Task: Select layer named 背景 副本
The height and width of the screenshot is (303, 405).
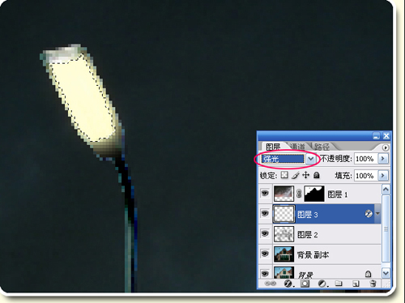Action: click(x=313, y=254)
